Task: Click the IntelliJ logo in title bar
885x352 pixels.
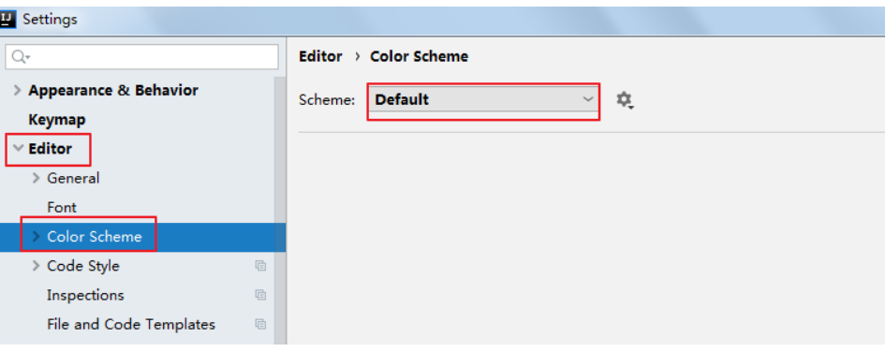Action: click(7, 19)
